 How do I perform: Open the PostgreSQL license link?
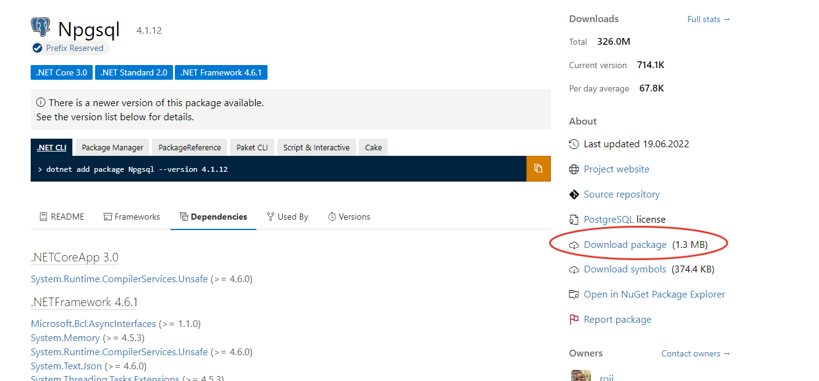(609, 220)
